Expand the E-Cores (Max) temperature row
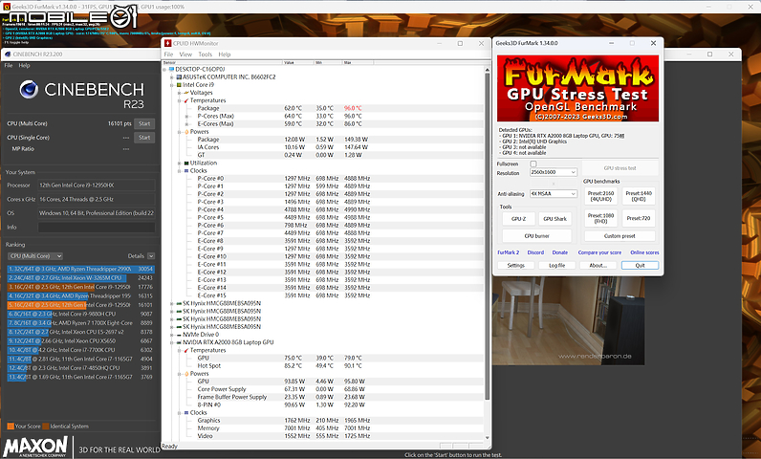The height and width of the screenshot is (459, 761). [186, 124]
